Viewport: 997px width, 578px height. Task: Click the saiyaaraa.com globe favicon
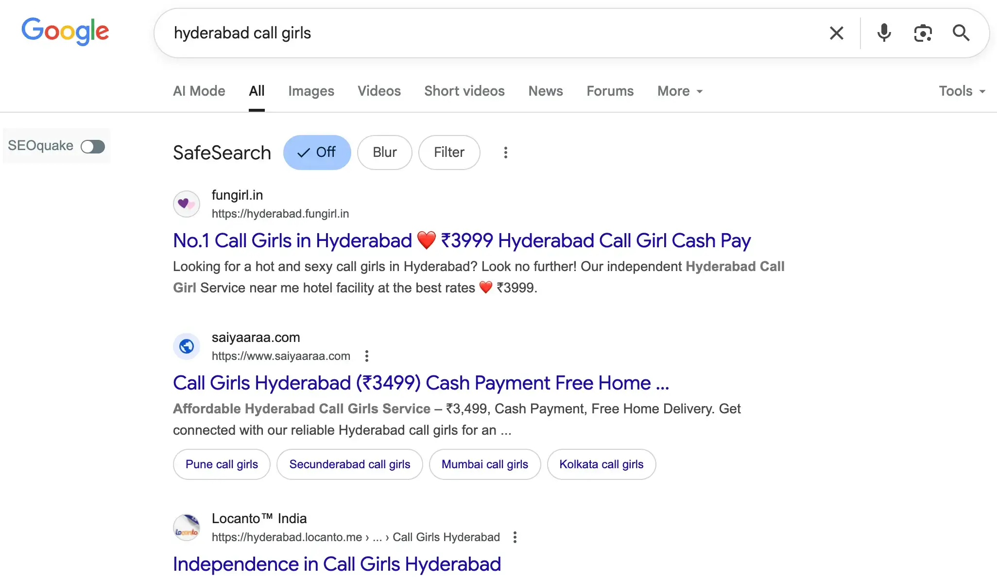(x=187, y=346)
